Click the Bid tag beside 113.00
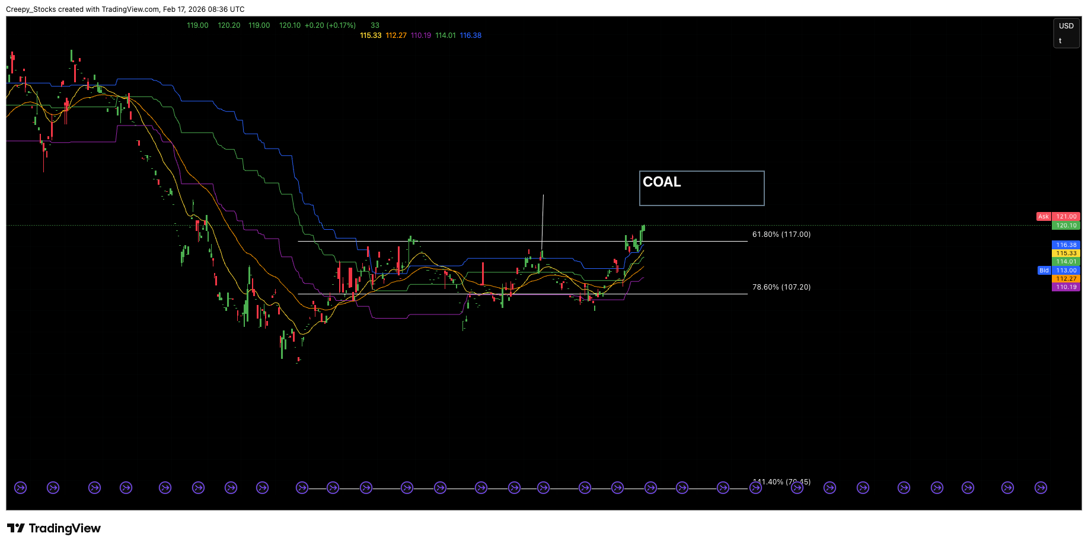1088x546 pixels. pyautogui.click(x=1044, y=271)
